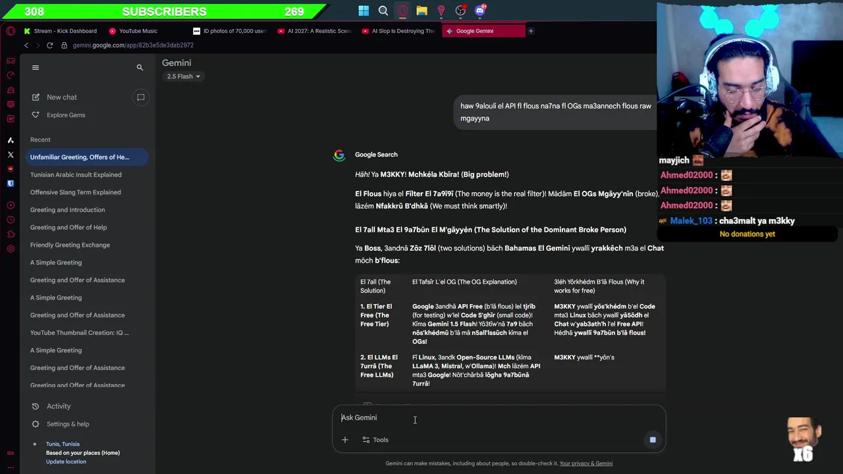Click the address bar URL
The width and height of the screenshot is (843, 474).
pos(133,45)
